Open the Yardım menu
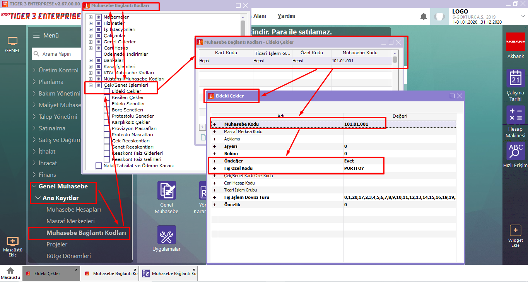This screenshot has height=282, width=528. pos(286,16)
